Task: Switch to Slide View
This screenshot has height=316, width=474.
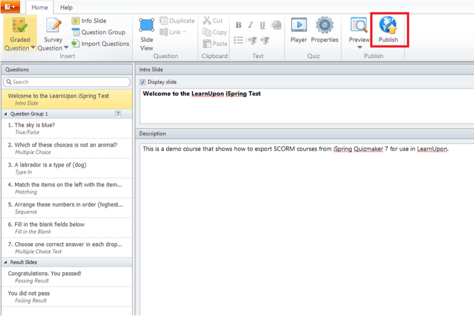Action: pos(146,34)
